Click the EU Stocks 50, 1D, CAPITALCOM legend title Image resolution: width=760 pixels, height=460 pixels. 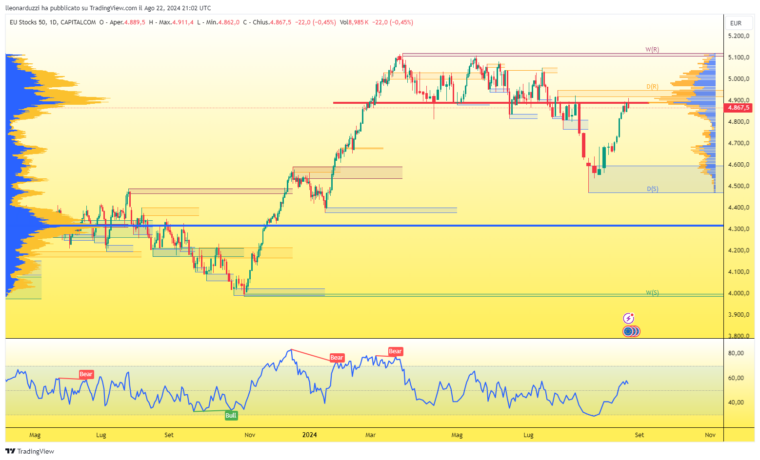(x=53, y=22)
